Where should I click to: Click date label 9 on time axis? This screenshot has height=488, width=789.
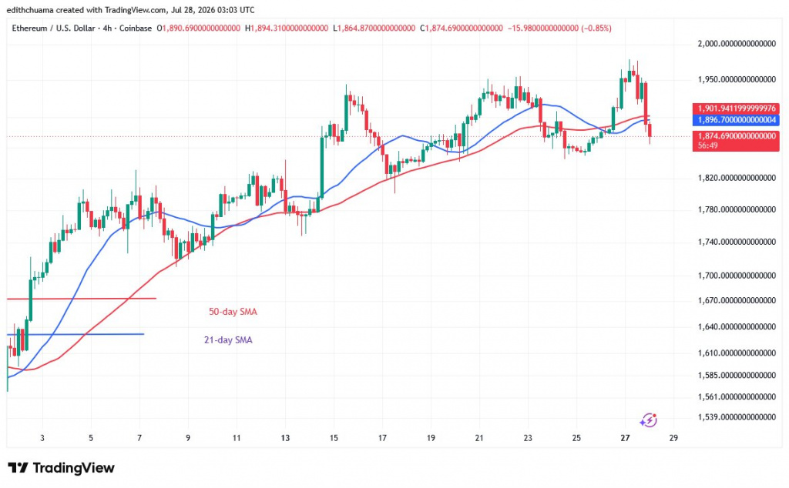coord(188,438)
